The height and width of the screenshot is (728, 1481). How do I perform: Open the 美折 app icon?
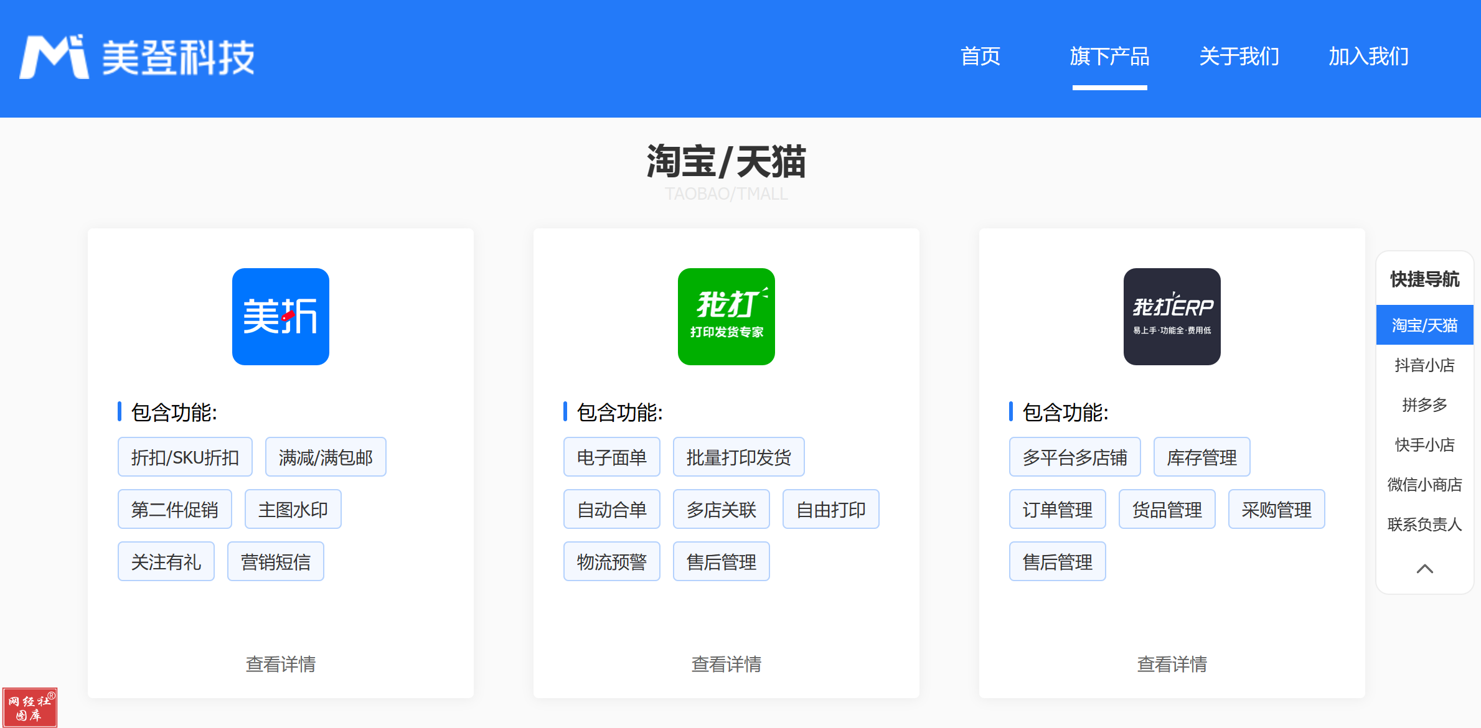[281, 317]
